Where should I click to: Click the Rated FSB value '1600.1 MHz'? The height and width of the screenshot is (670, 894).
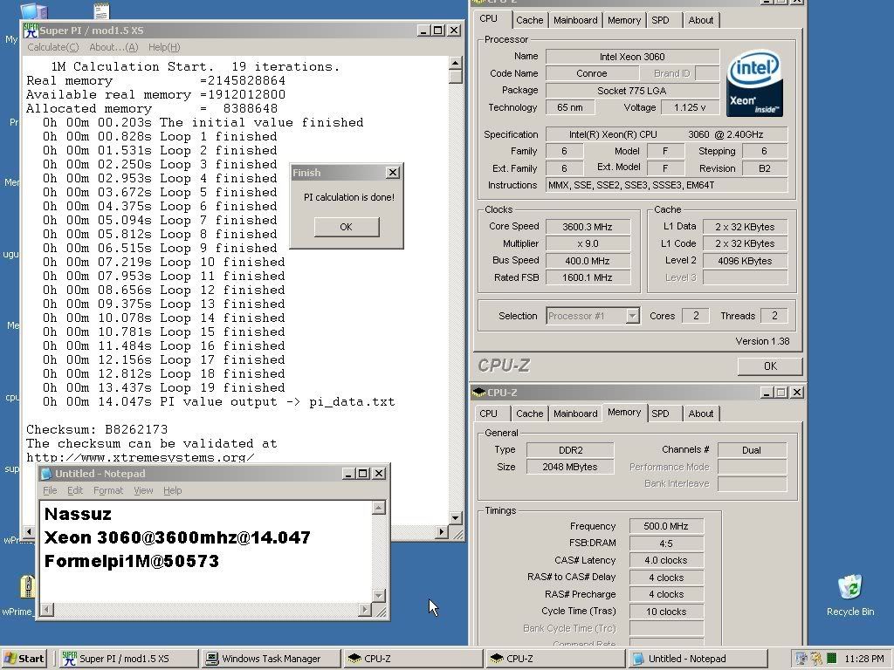588,277
